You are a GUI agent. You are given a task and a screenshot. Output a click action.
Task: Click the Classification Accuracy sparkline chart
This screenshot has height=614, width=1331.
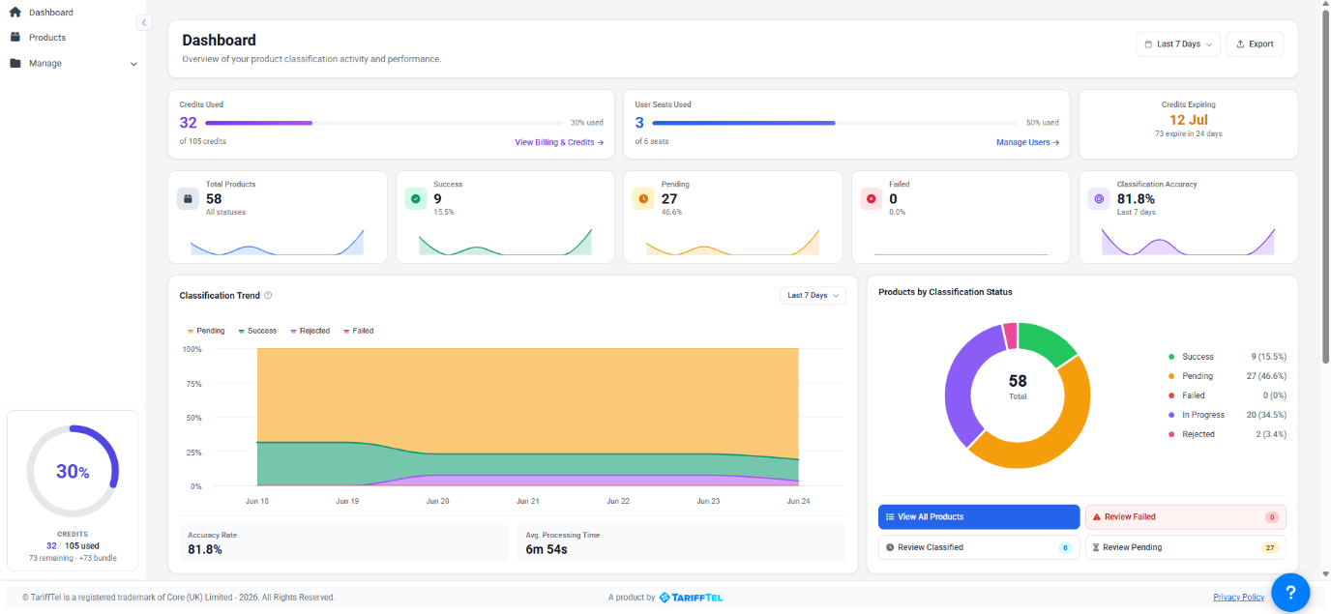coord(1188,242)
